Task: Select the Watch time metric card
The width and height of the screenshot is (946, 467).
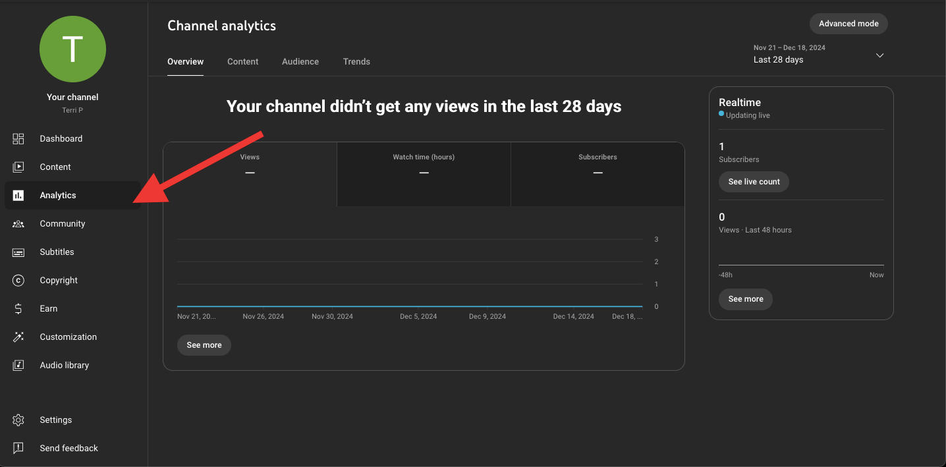Action: click(x=424, y=173)
